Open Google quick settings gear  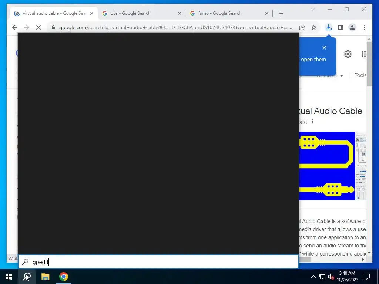tap(348, 54)
